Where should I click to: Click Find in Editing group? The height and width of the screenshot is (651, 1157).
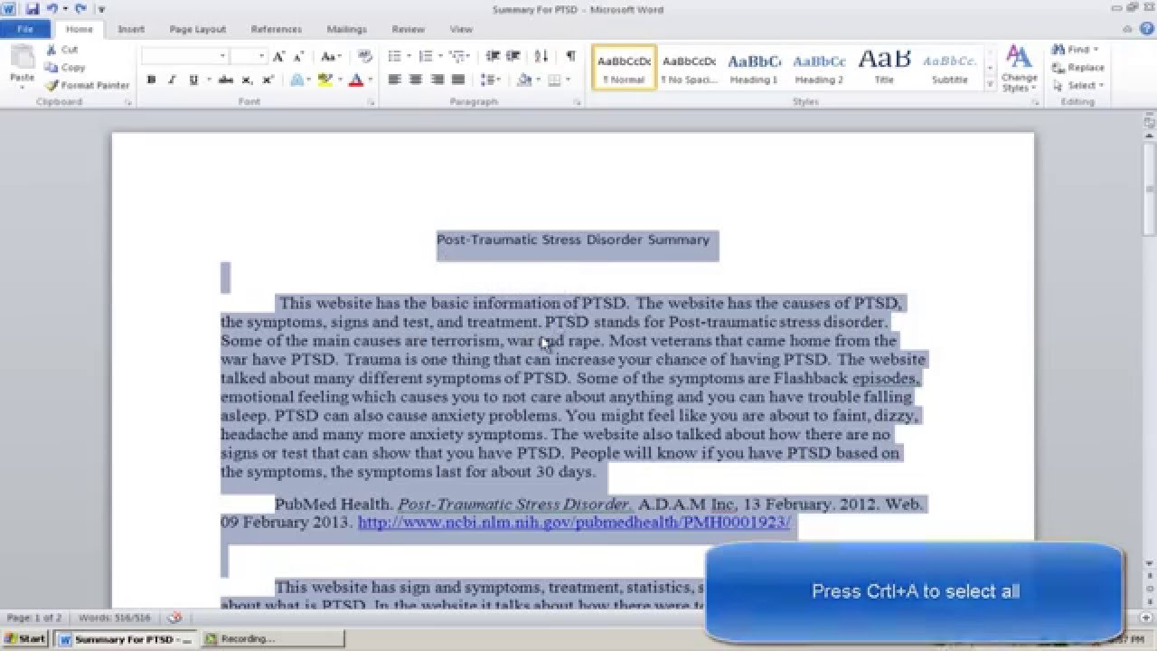1076,50
